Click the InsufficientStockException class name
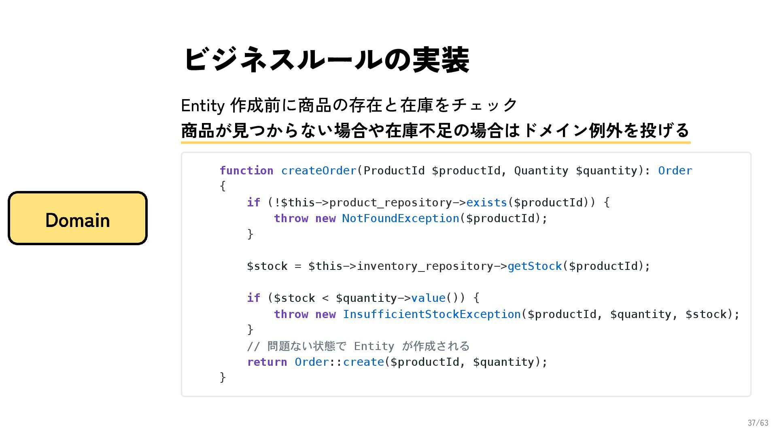 [431, 314]
